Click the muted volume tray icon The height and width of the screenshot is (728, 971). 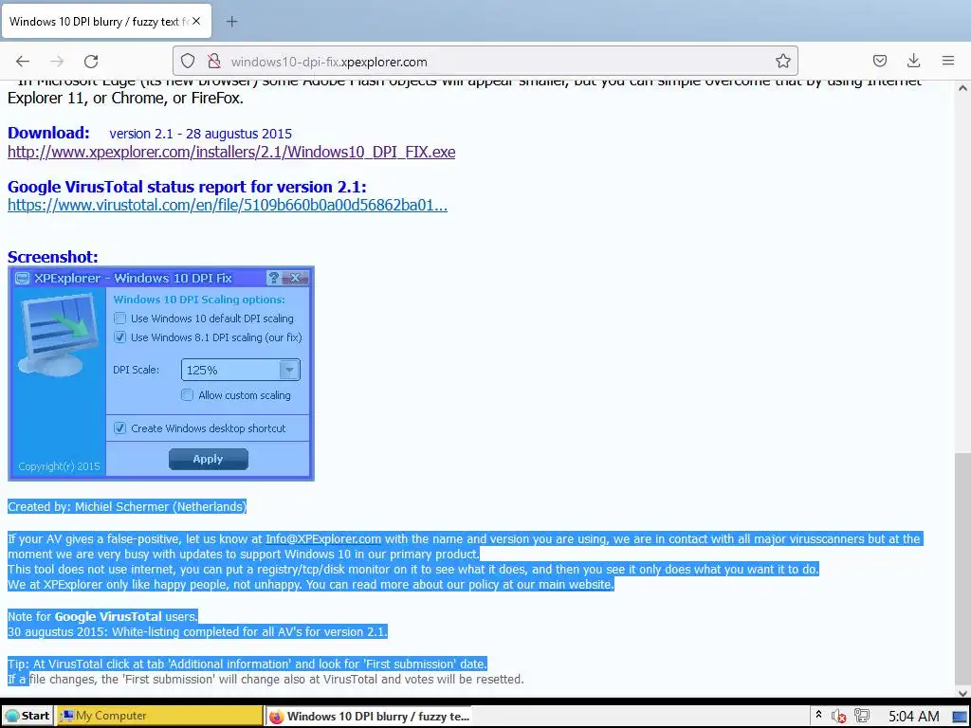[x=839, y=717]
